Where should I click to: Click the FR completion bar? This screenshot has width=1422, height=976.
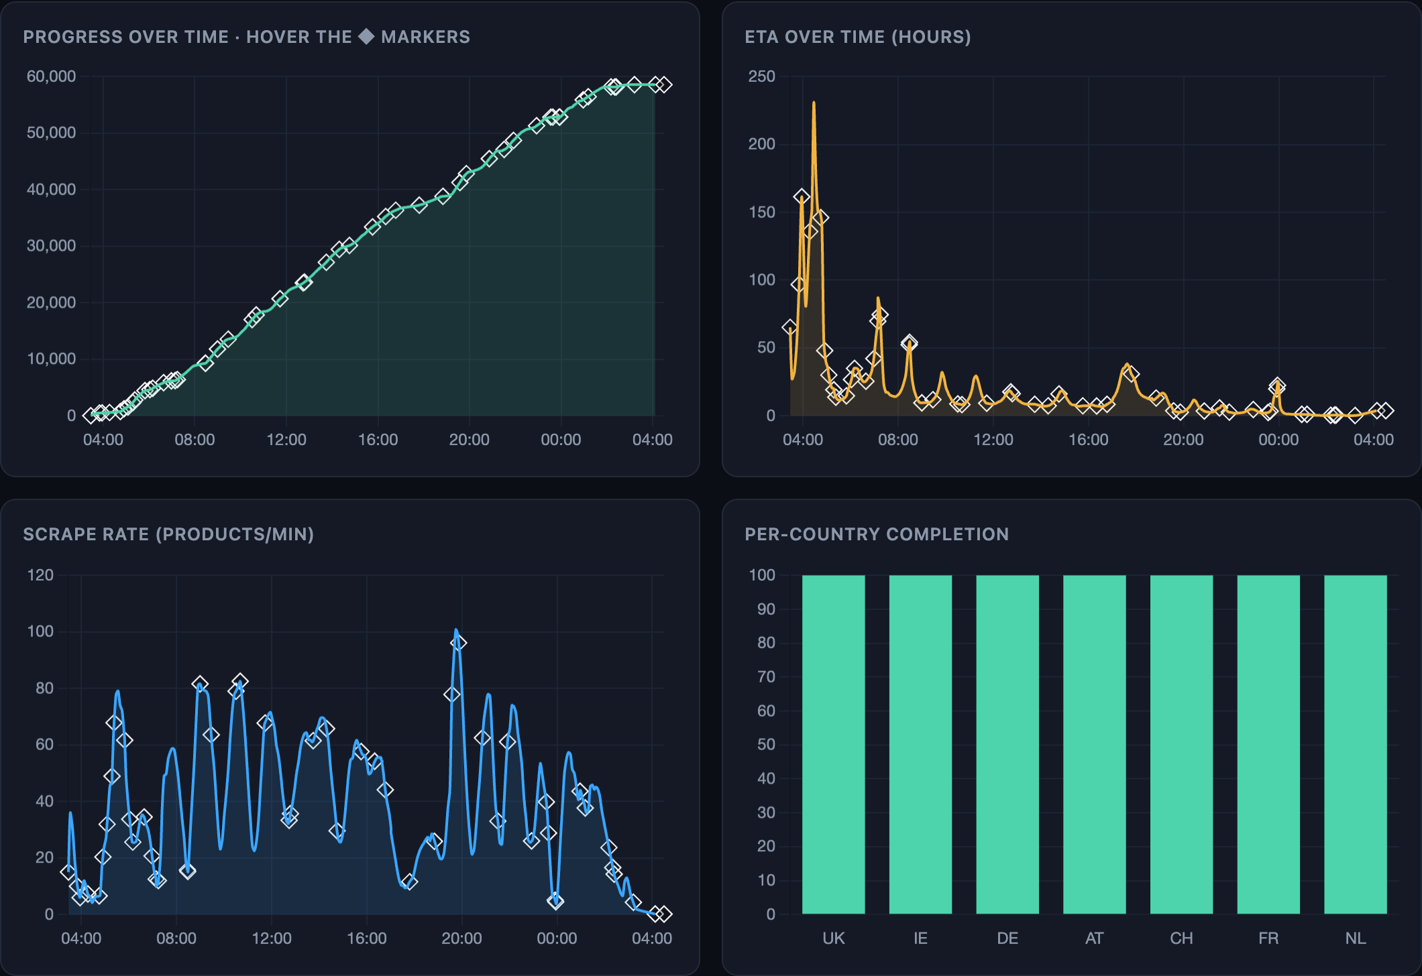coord(1268,744)
